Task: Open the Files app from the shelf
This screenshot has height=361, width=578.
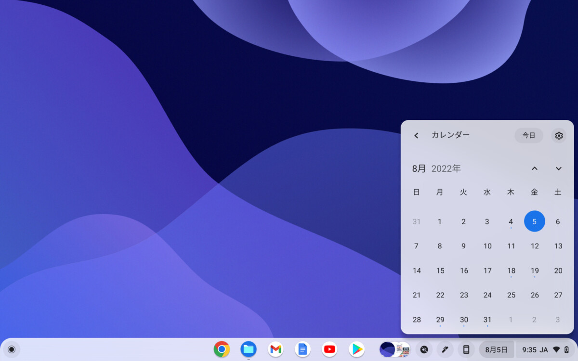Action: pyautogui.click(x=249, y=349)
